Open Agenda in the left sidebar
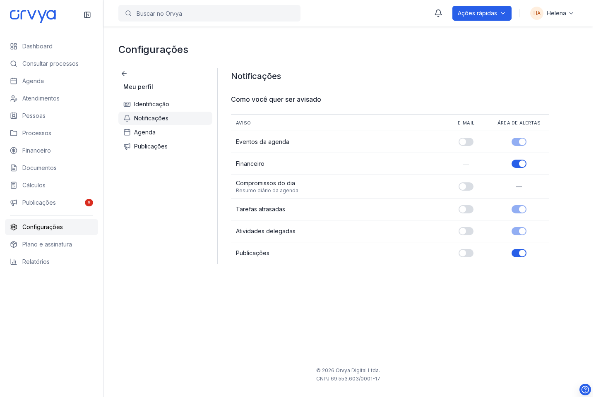Viewport: 596px width, 397px height. point(51,81)
